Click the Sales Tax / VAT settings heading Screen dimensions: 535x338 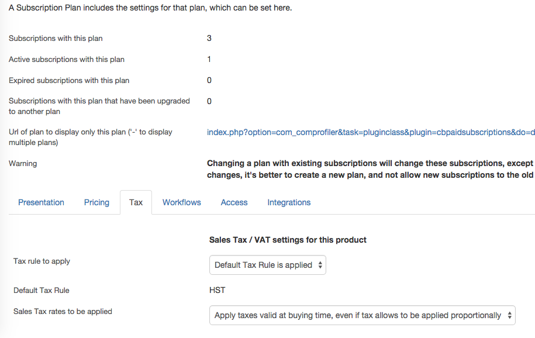288,240
